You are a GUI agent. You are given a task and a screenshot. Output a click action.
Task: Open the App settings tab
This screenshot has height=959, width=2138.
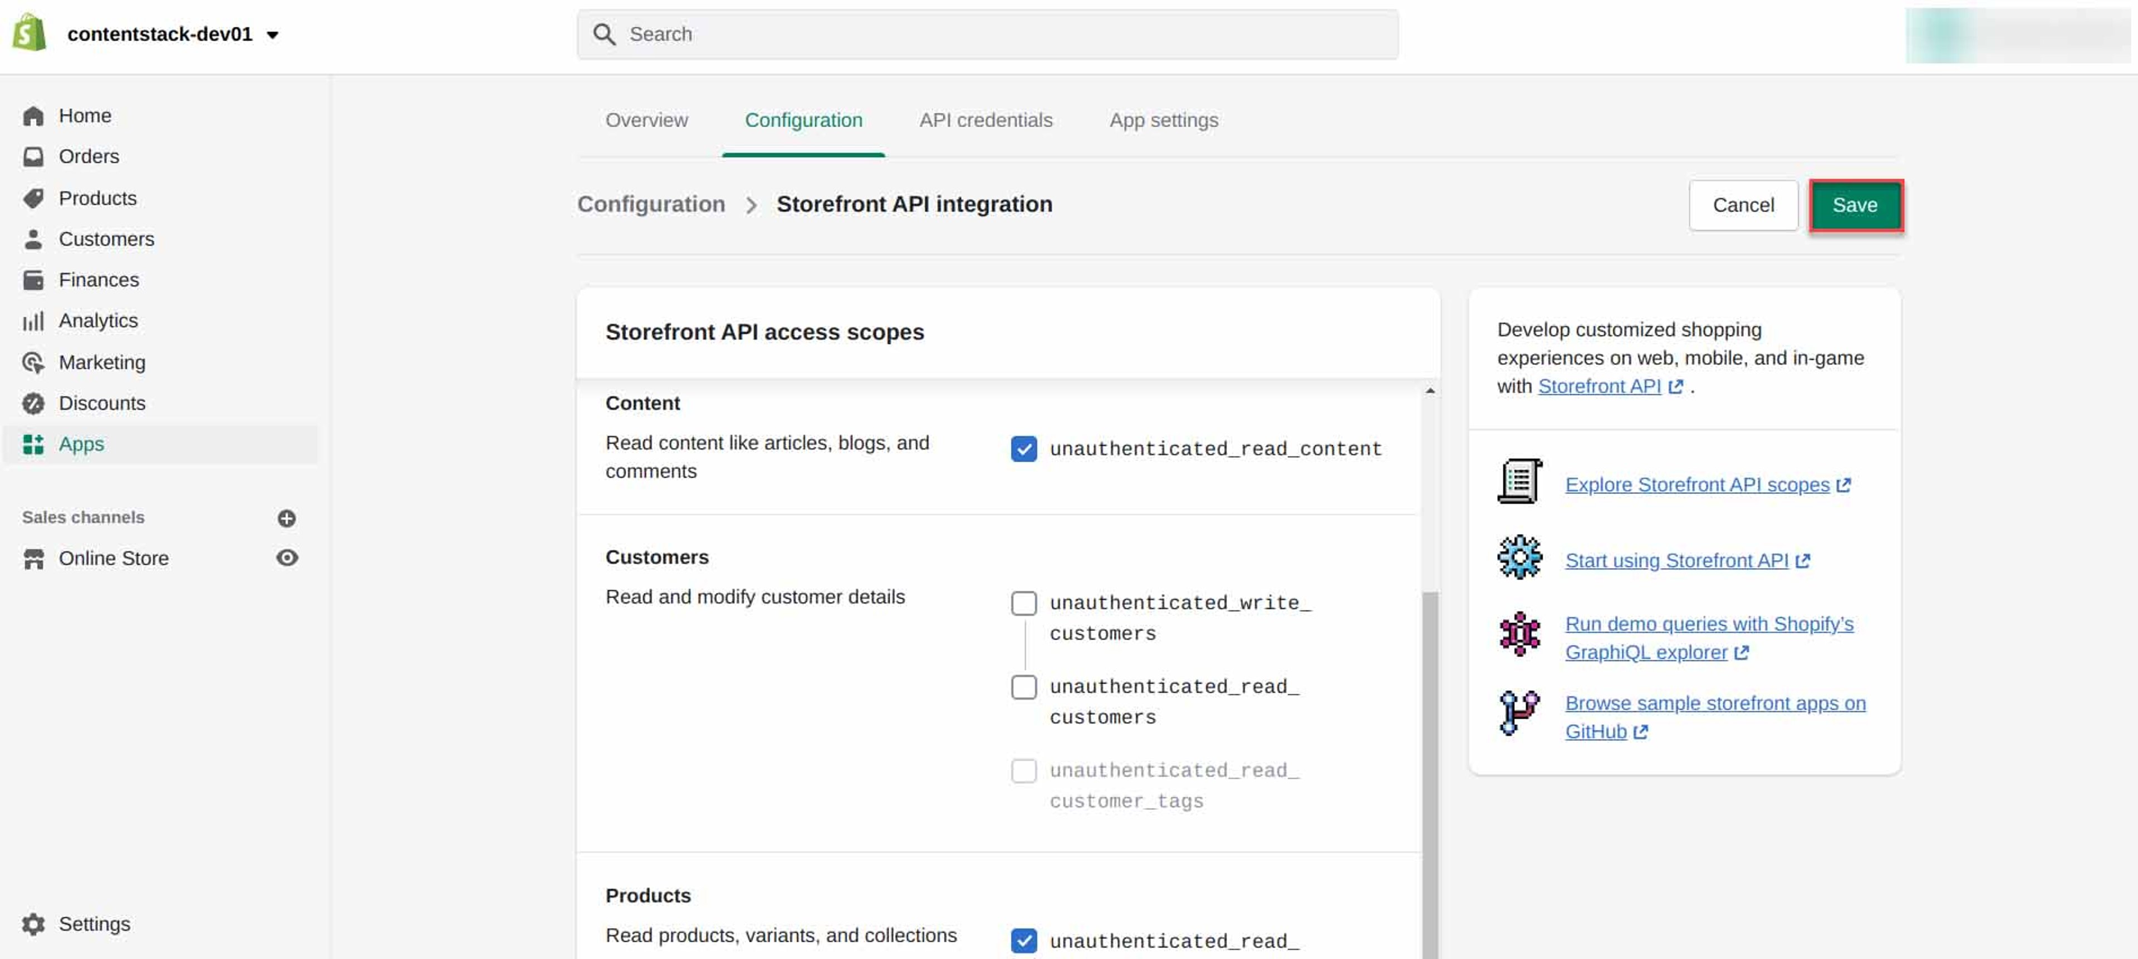(1164, 120)
